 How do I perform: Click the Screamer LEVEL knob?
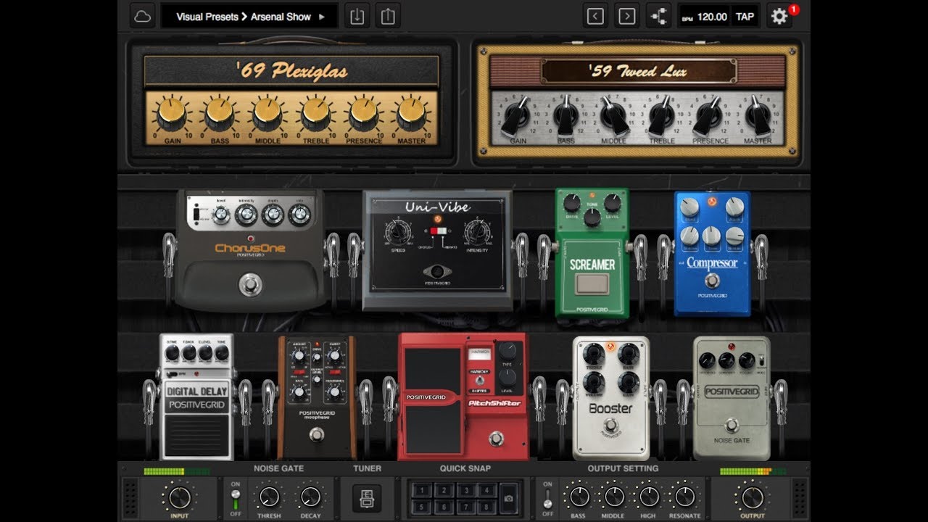pos(613,203)
